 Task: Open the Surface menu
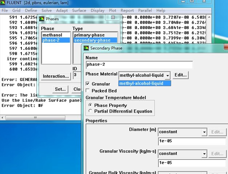(79, 11)
